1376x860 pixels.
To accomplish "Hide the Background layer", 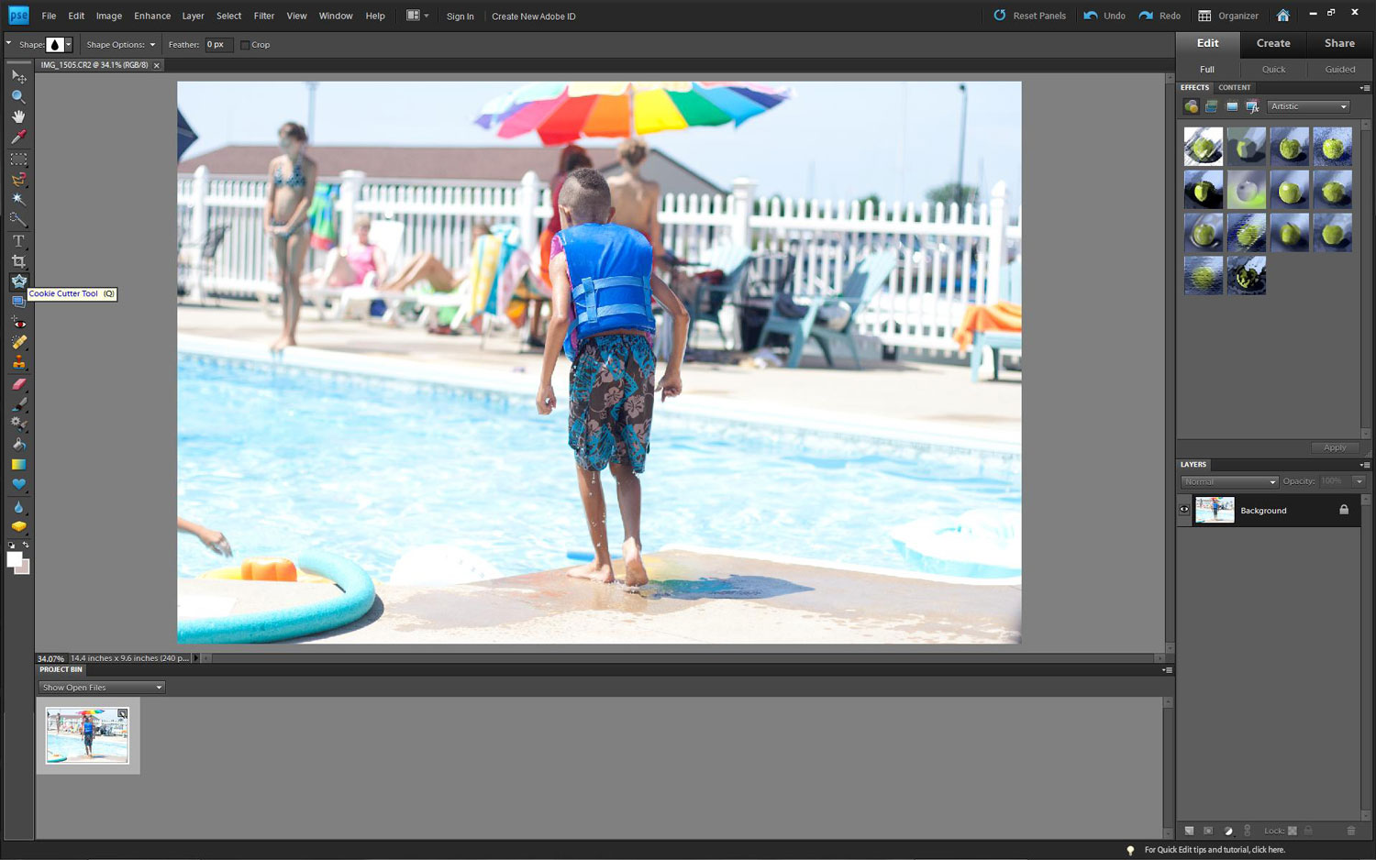I will pos(1184,509).
